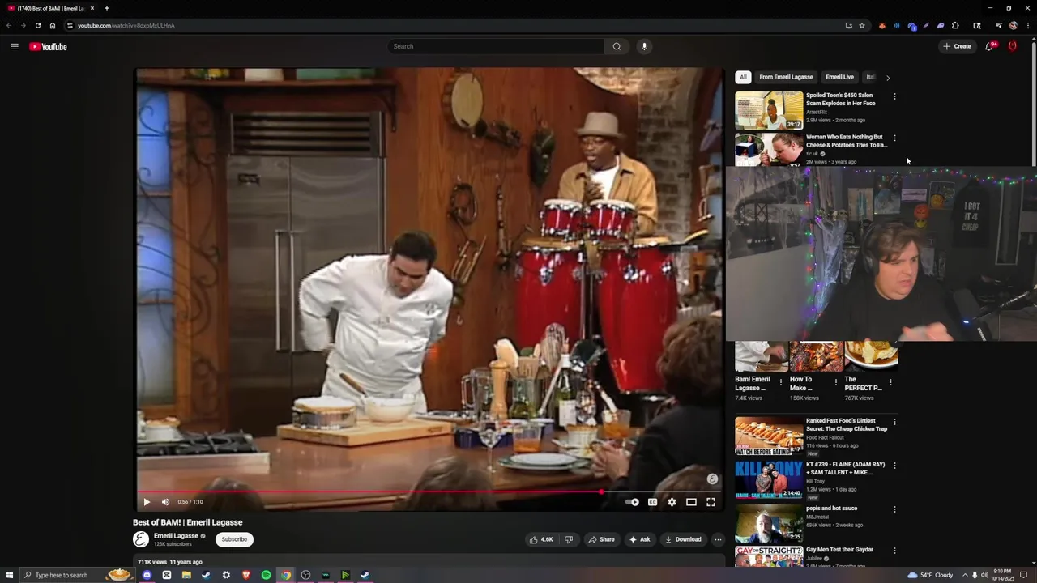Download the video

coord(683,539)
